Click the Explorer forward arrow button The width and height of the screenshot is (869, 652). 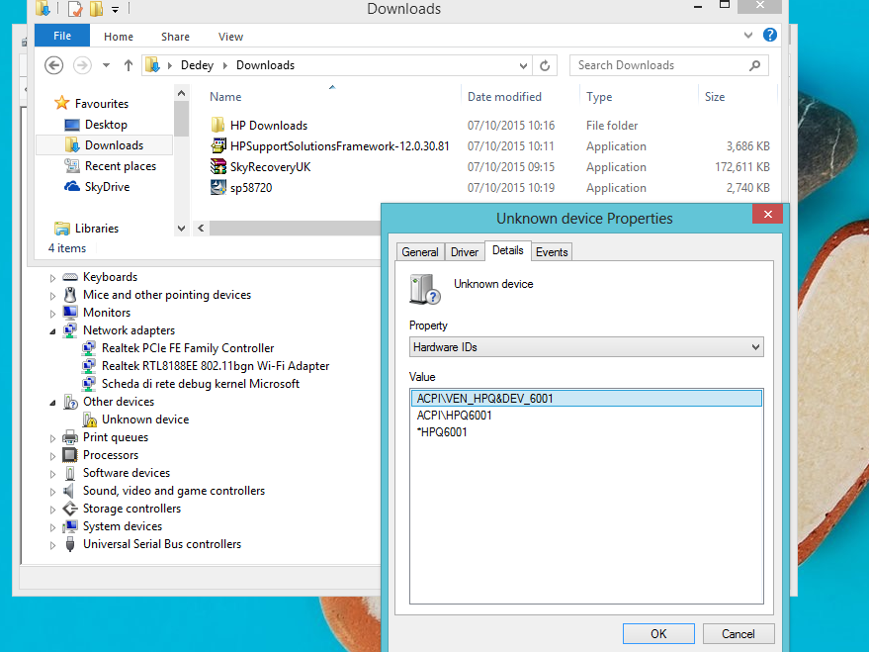click(83, 65)
